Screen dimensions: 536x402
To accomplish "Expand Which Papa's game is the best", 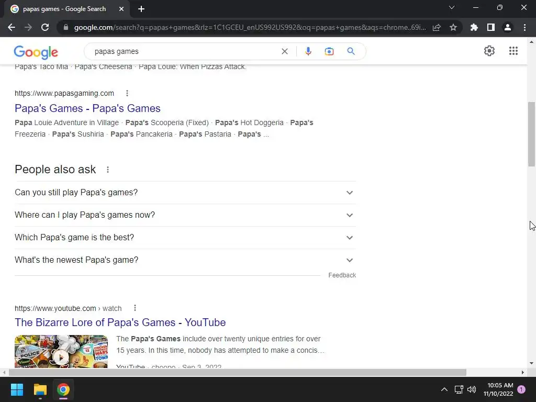I will click(185, 238).
